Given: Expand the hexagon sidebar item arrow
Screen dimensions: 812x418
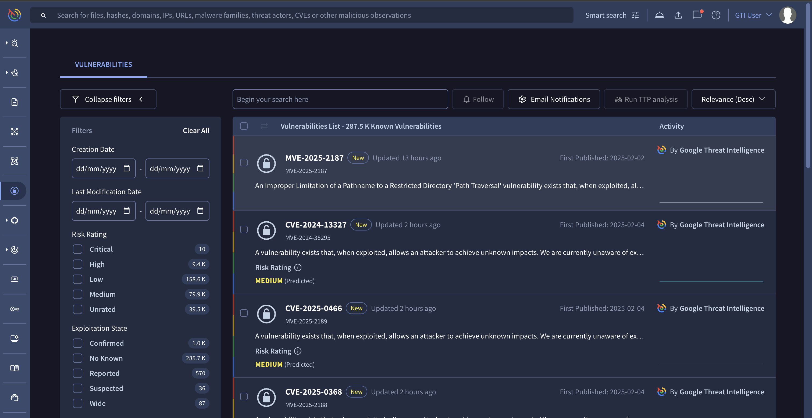Looking at the screenshot, I should click(7, 220).
